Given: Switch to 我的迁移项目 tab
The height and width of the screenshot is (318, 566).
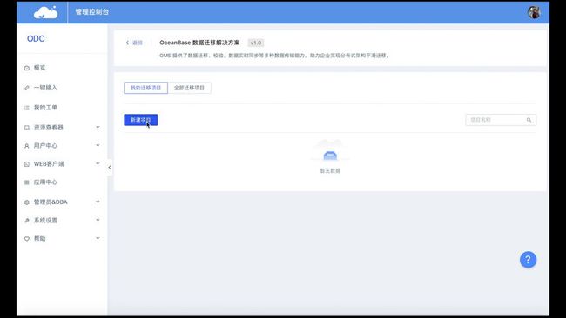Looking at the screenshot, I should point(145,88).
